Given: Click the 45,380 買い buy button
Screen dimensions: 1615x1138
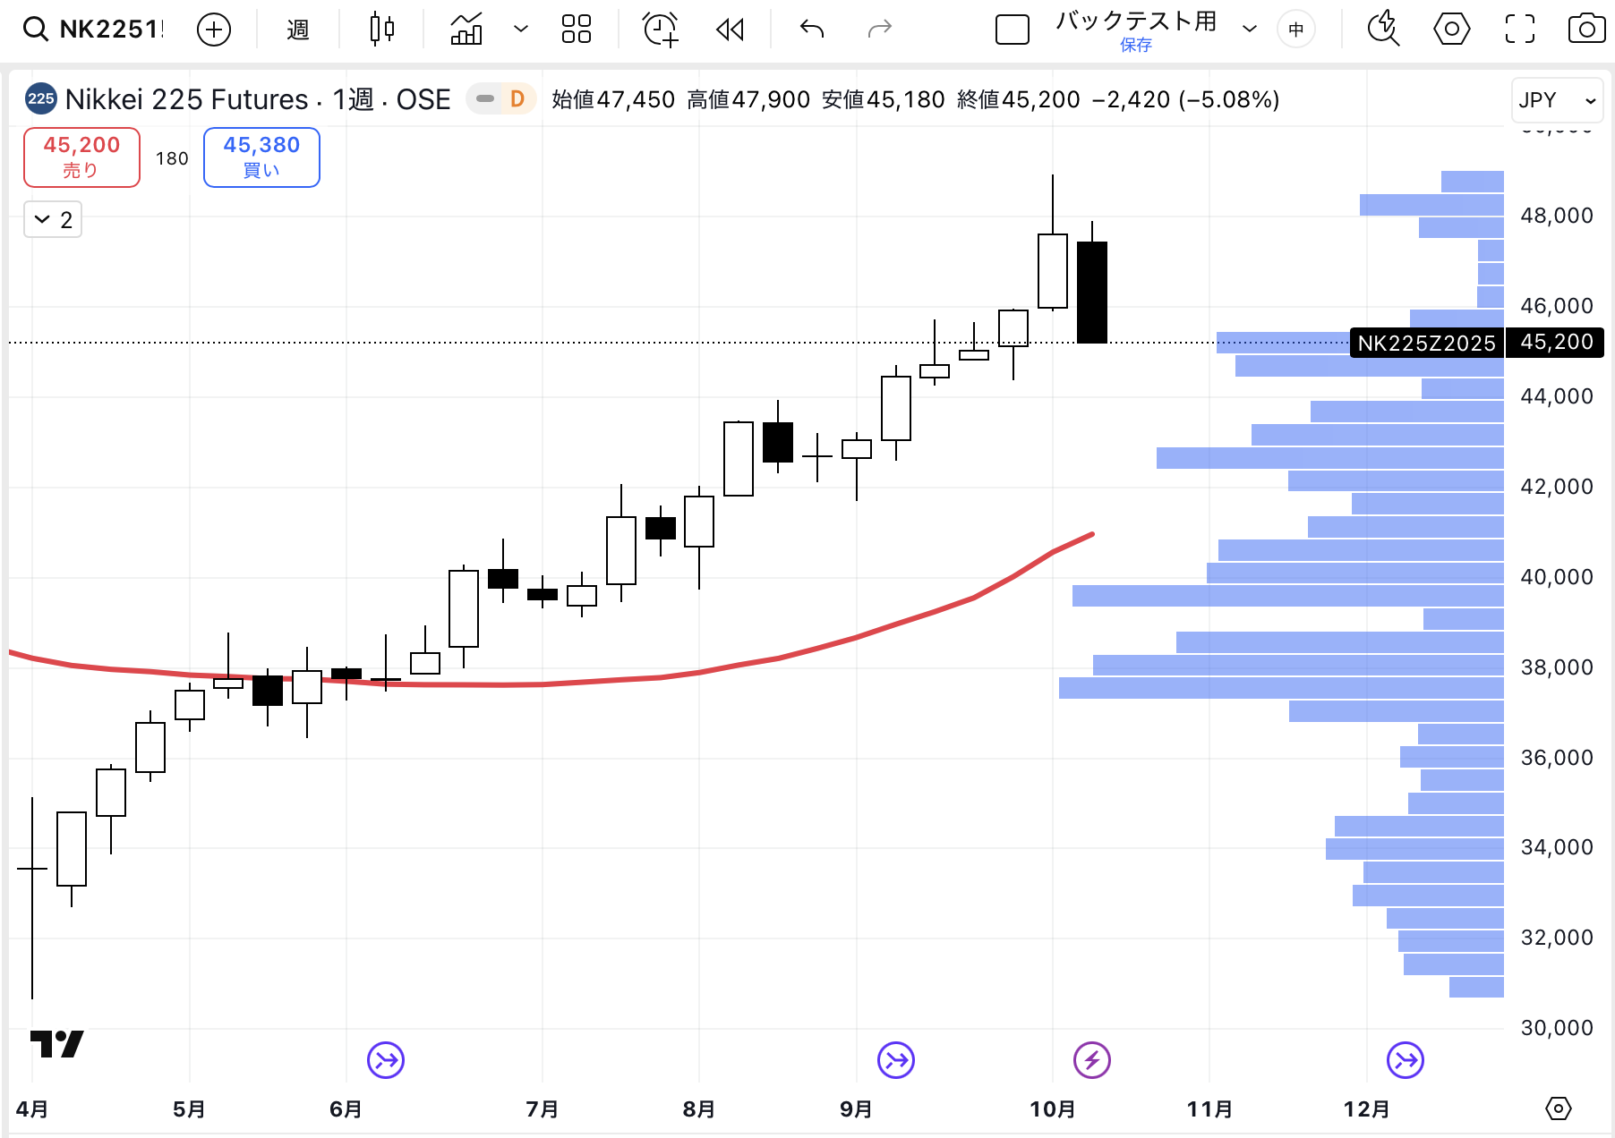Looking at the screenshot, I should coord(261,157).
